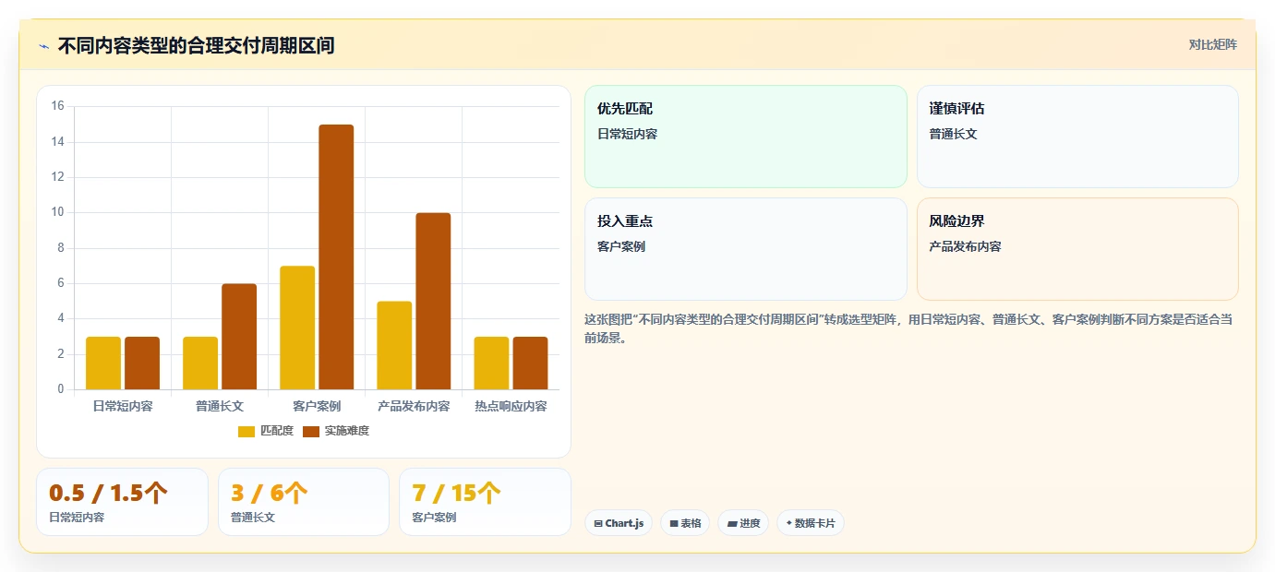Open the 谨慎评估 matrix card
The height and width of the screenshot is (572, 1275).
click(1077, 137)
